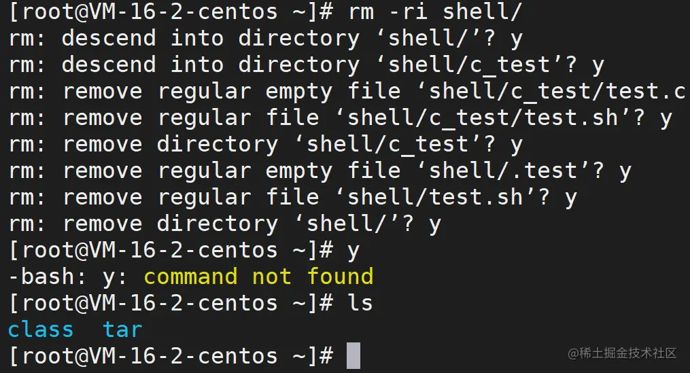Viewport: 690px width, 373px height.
Task: Click the path 'shell/c_test/test.sh' in the output
Action: 483,118
